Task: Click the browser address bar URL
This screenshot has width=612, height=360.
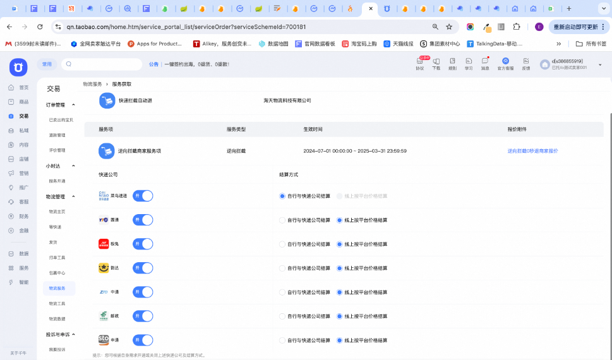Action: click(186, 27)
